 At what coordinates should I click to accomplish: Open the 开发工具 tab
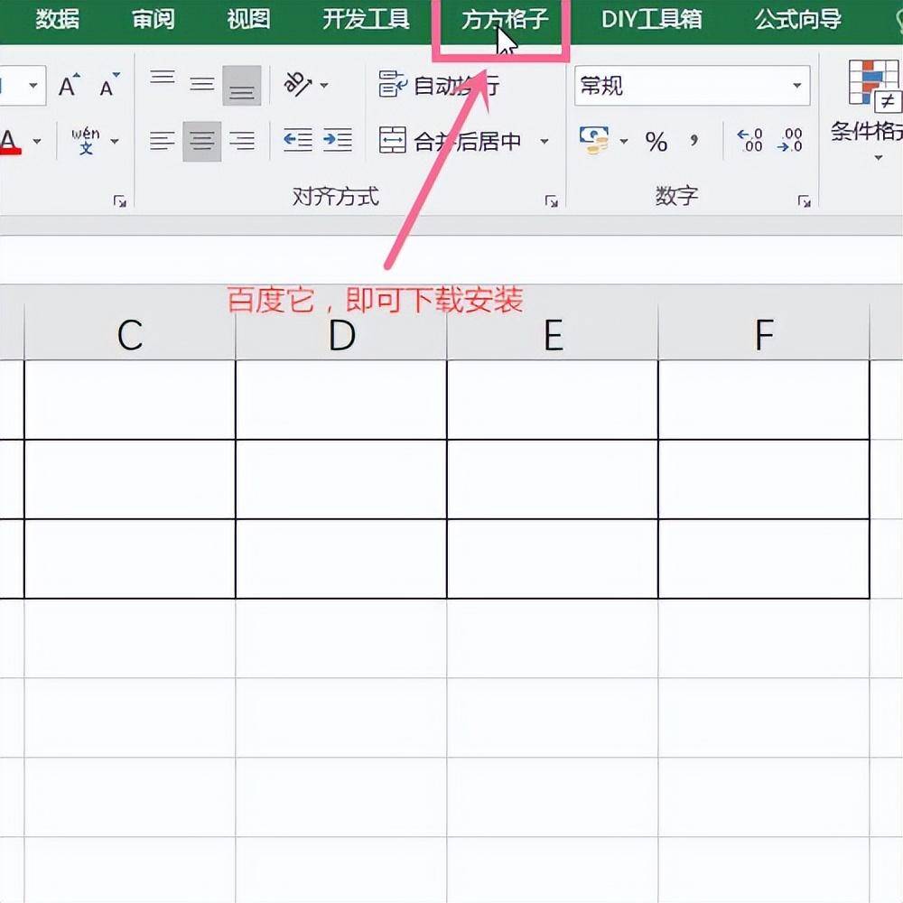click(366, 20)
